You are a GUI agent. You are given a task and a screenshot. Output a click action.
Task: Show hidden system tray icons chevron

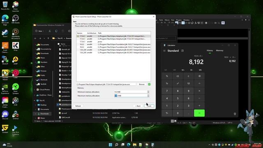click(x=209, y=145)
